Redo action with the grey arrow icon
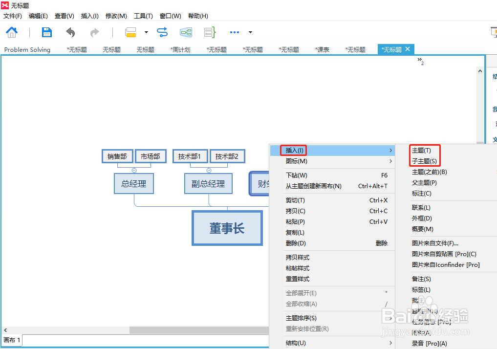This screenshot has width=497, height=349. [94, 32]
